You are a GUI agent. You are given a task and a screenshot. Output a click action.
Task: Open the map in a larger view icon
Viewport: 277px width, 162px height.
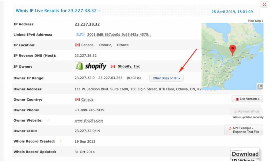point(260,87)
